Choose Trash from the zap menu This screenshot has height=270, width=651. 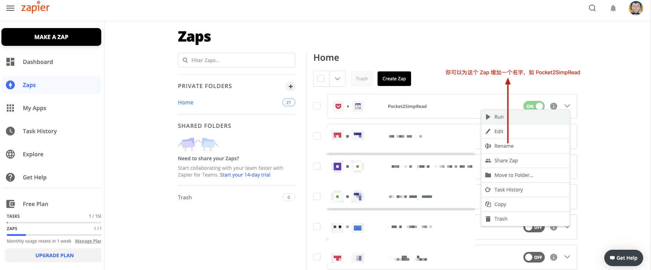526,219
